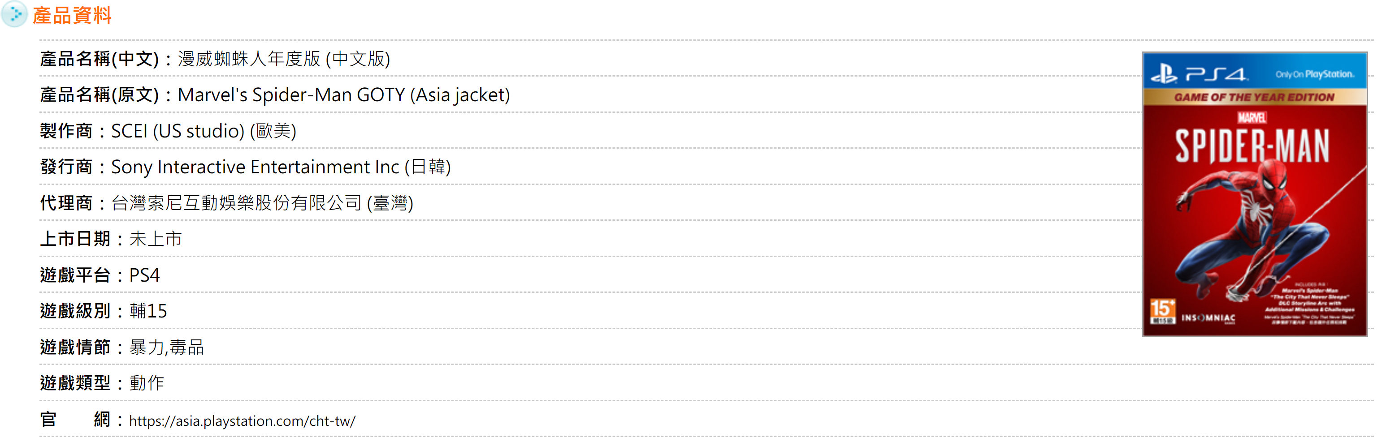This screenshot has height=446, width=1399.
Task: Click the rating value 輔15
Action: coord(148,311)
